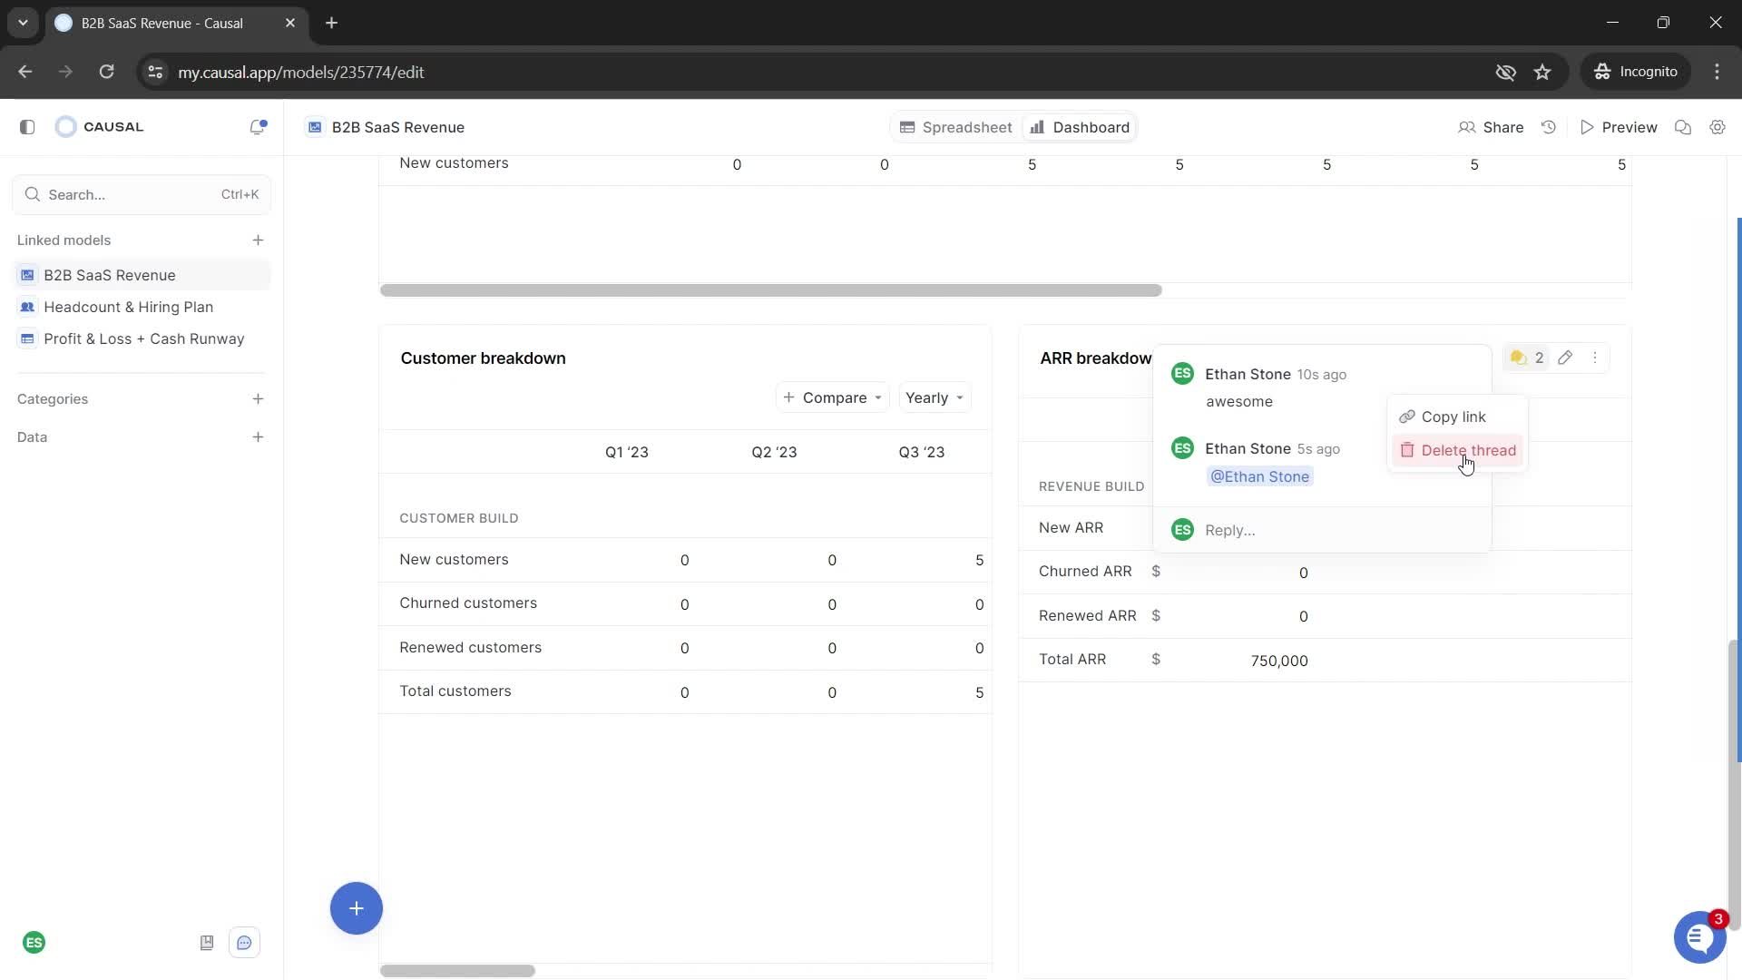Click the comment count bubble on ARR breakdown
This screenshot has width=1742, height=980.
[x=1527, y=358]
